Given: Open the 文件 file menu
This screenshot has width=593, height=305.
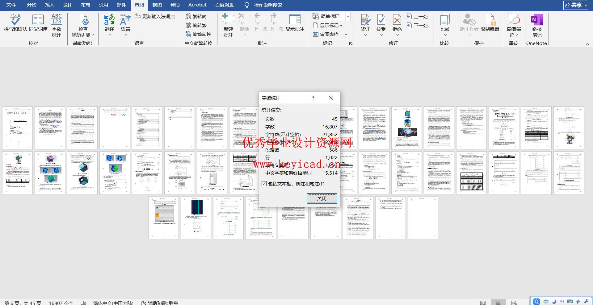Looking at the screenshot, I should [11, 5].
